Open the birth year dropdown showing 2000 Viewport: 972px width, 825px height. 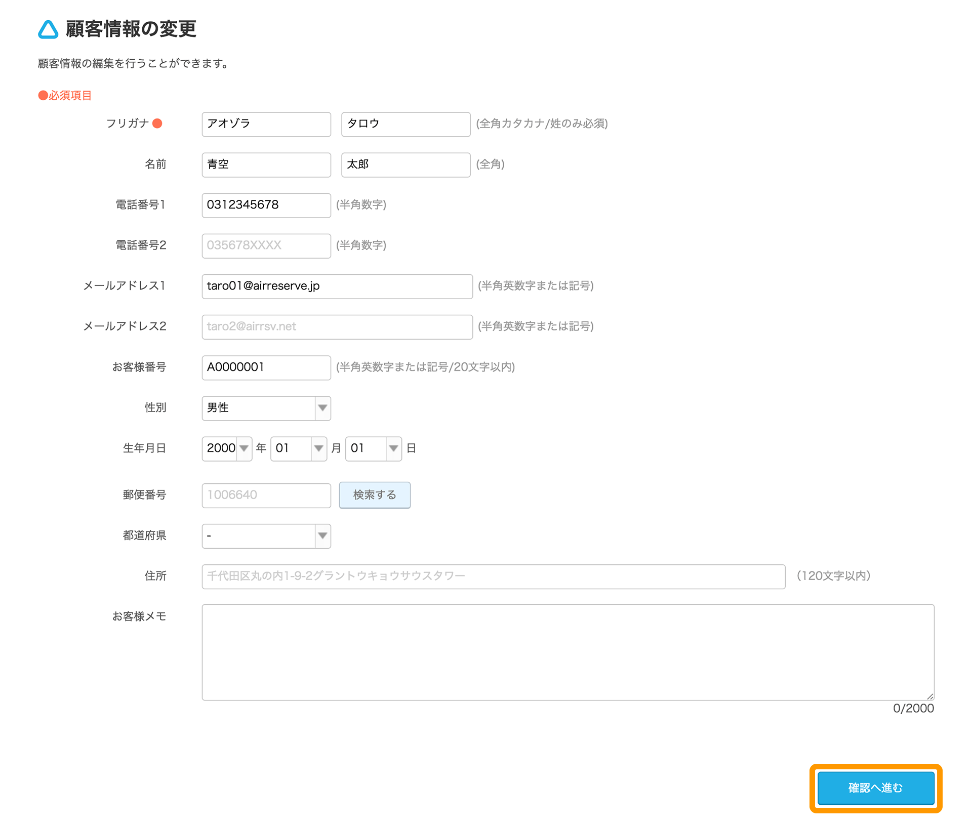[227, 448]
